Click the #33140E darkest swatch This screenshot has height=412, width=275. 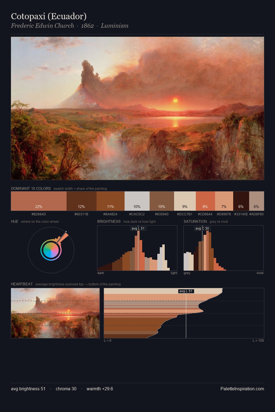point(241,201)
